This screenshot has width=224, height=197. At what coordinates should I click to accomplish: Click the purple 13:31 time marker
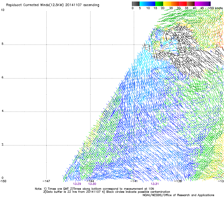click(155, 184)
